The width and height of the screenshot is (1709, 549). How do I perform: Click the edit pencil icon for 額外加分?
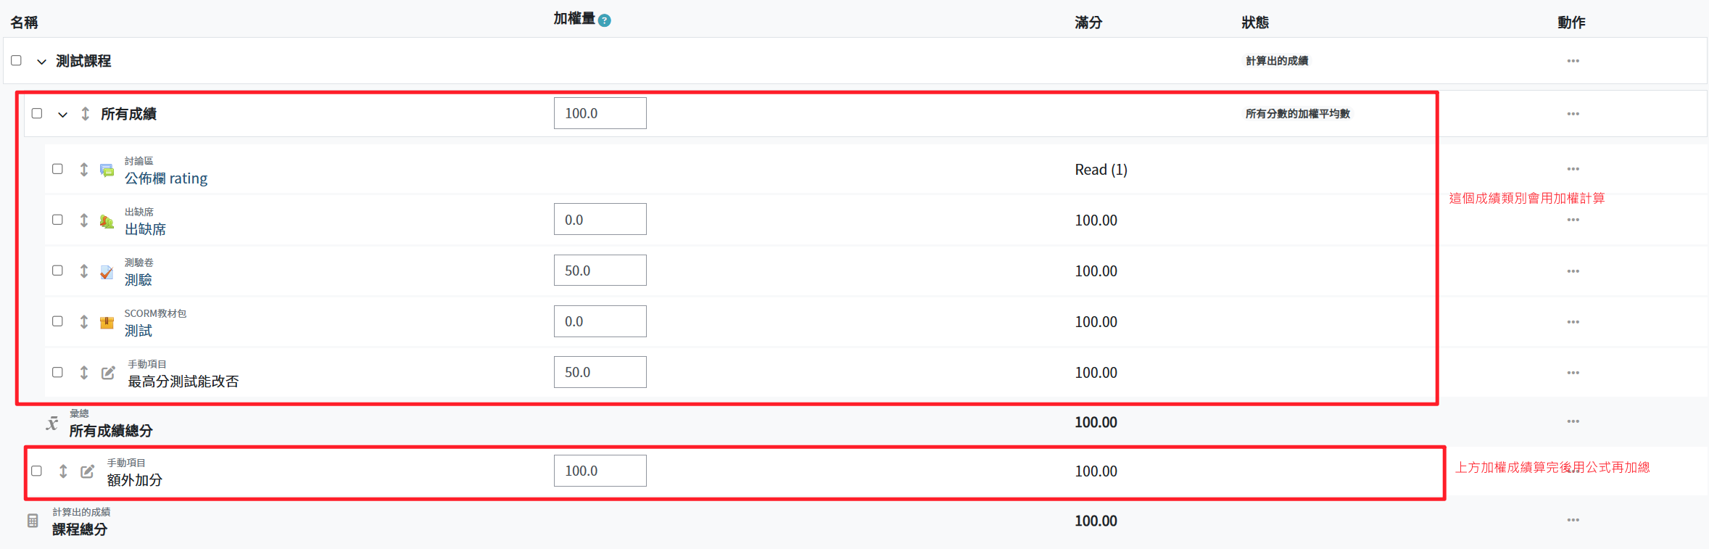(x=87, y=471)
